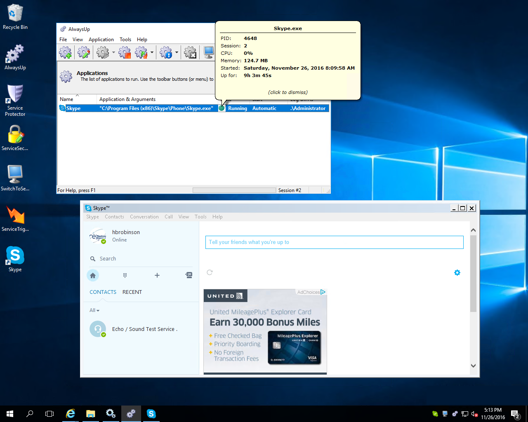Open the Skype Help menu

pyautogui.click(x=217, y=217)
